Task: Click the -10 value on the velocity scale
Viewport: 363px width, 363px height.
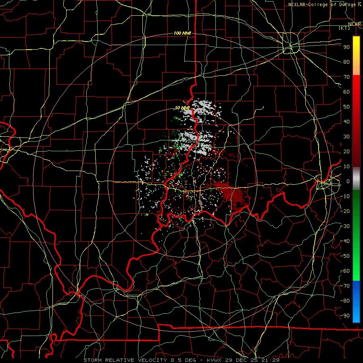Action: [345, 196]
